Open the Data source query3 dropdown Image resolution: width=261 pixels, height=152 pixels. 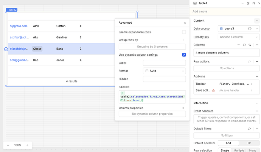click(239, 29)
